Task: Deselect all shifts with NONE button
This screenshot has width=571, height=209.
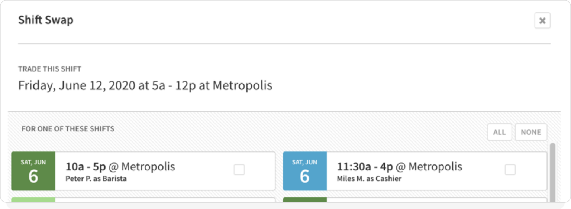Action: [530, 132]
